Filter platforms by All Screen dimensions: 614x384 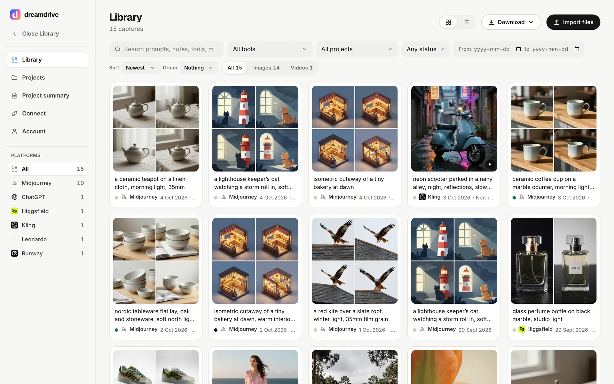(47, 169)
